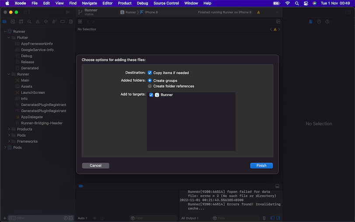Go back with the editor left arrow
Screen dimensions: 355x222
88,21
